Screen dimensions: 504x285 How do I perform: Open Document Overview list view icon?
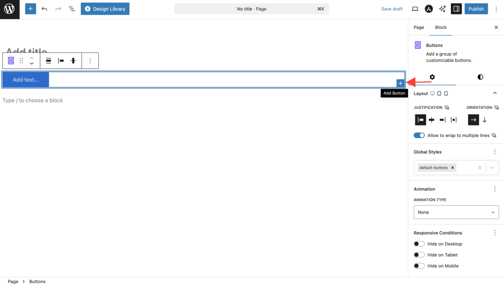(72, 9)
